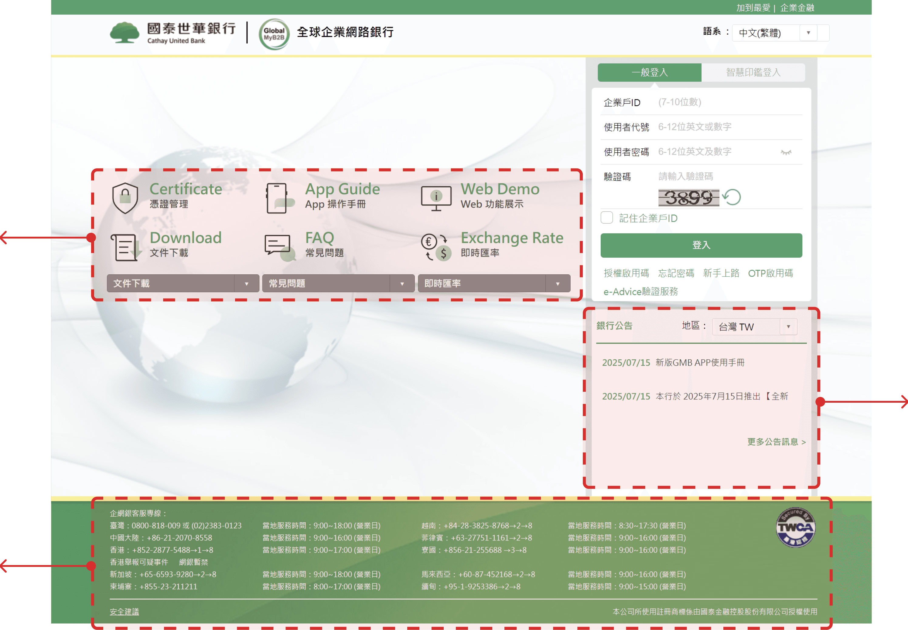Expand the 文件下載 dropdown

click(x=183, y=283)
